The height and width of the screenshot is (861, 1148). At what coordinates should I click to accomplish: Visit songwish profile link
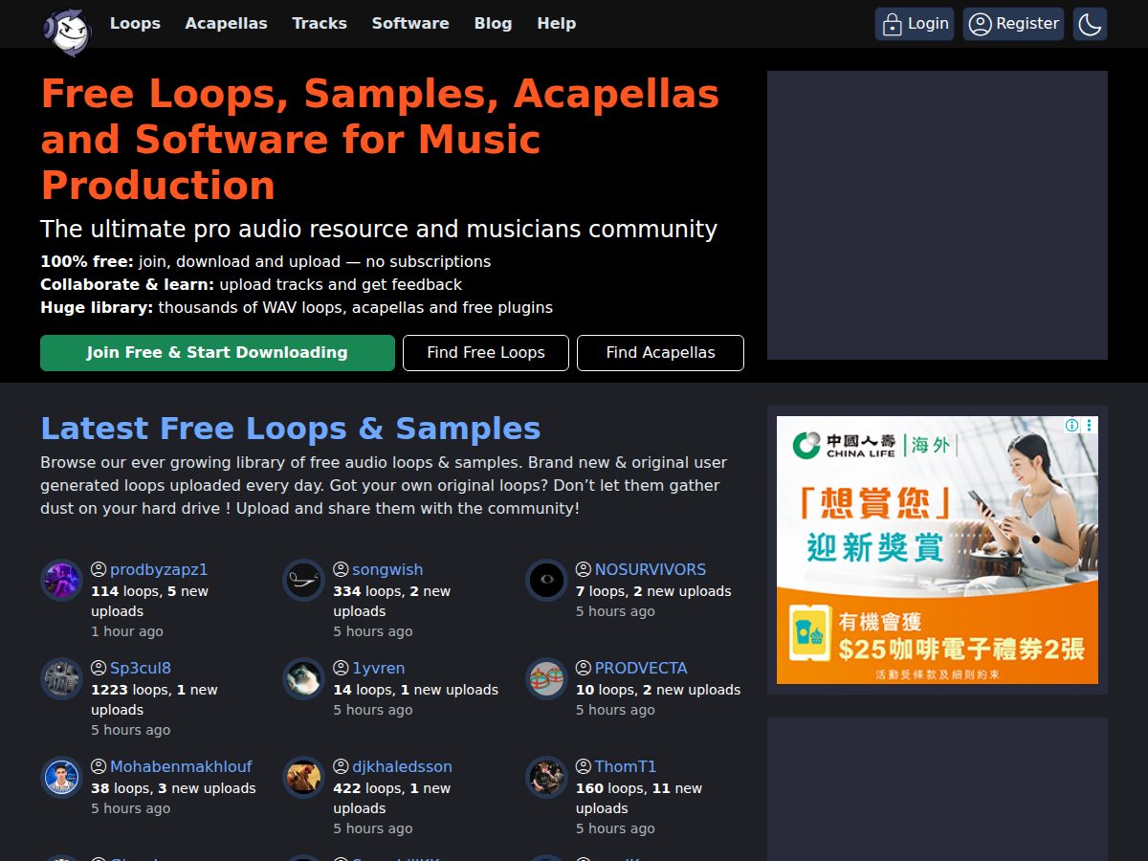387,569
